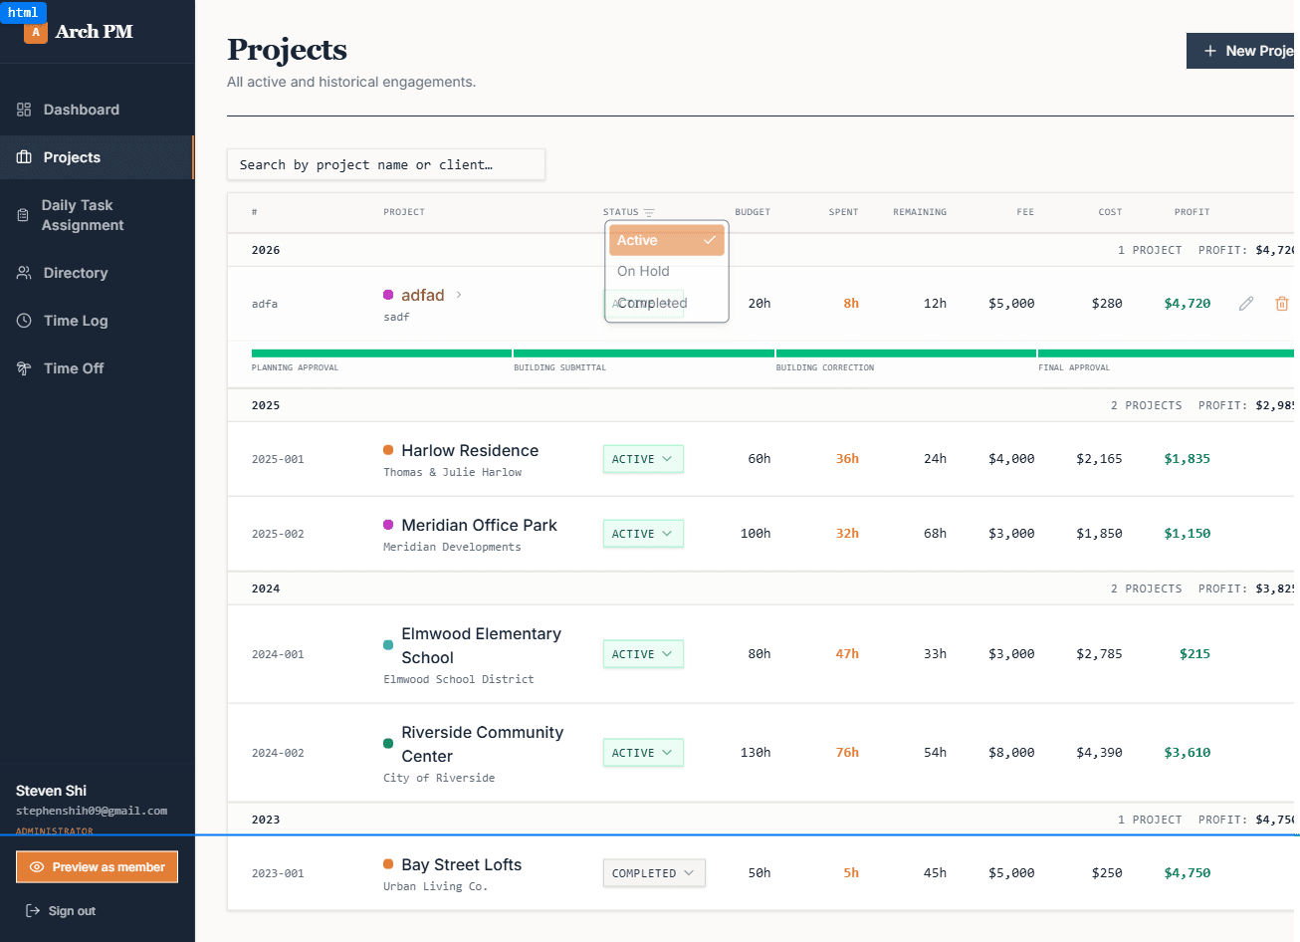
Task: Open Meridian Office Park status dropdown
Action: point(643,534)
